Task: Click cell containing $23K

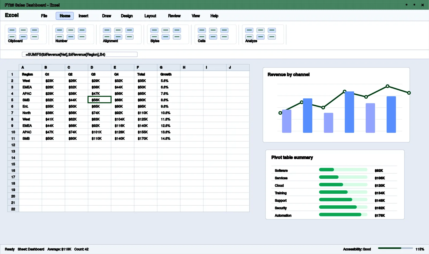Action: click(x=53, y=81)
